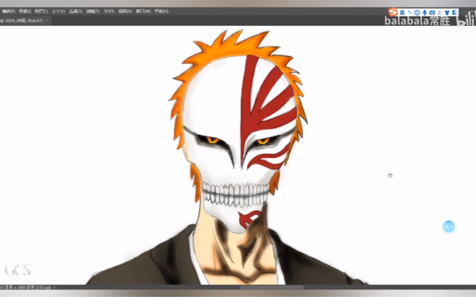Click the Sogou input method S logo
Image resolution: width=476 pixels, height=297 pixels.
click(x=393, y=12)
